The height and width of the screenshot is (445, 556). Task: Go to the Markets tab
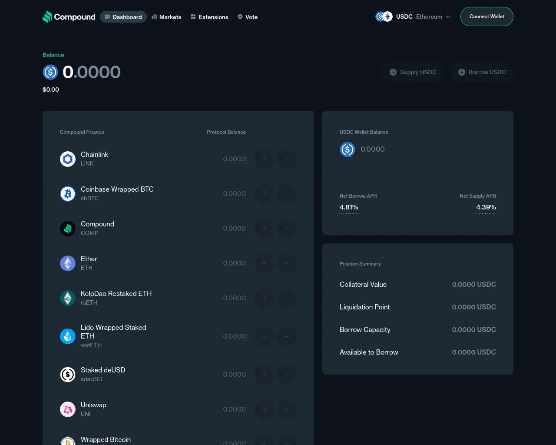[166, 17]
